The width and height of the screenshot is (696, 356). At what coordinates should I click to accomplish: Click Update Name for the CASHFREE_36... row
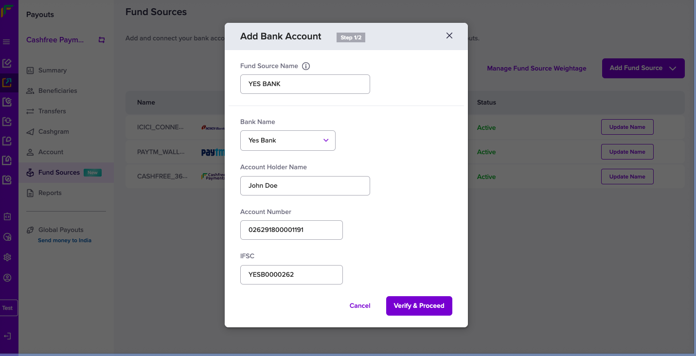click(x=627, y=177)
